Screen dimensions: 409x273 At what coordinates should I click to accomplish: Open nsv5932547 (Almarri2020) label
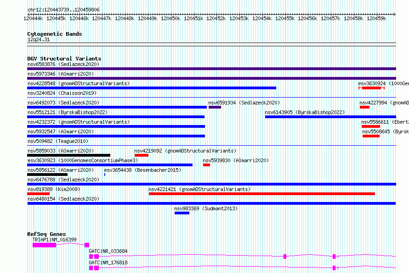pyautogui.click(x=61, y=131)
